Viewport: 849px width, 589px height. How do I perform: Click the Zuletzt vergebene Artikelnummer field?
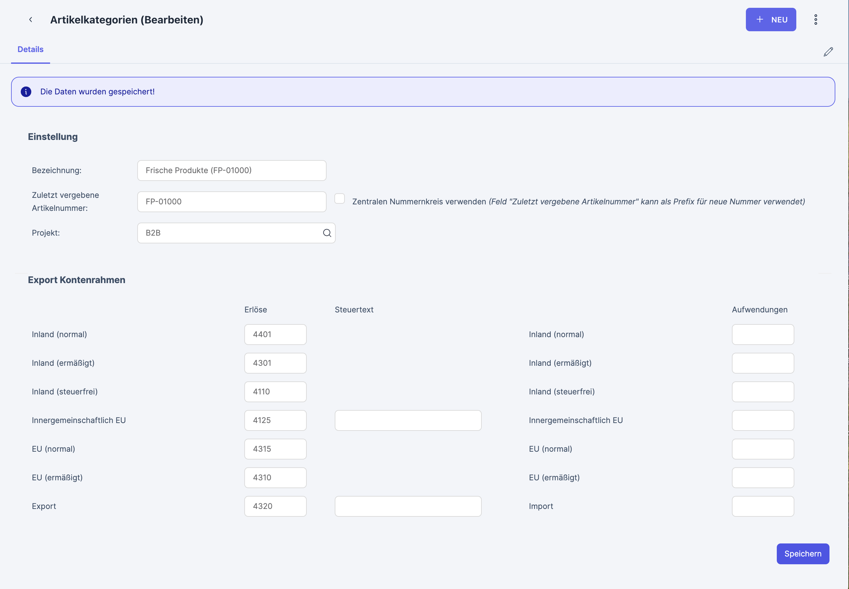coord(232,202)
